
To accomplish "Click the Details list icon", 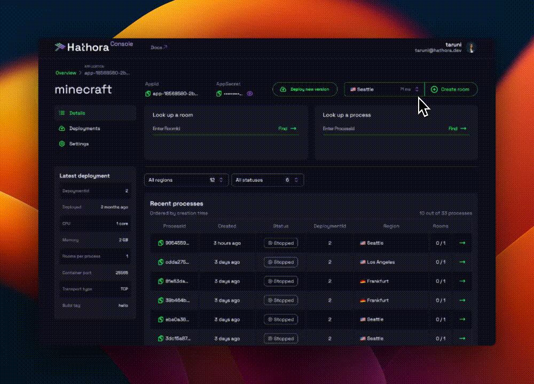I will pyautogui.click(x=61, y=113).
